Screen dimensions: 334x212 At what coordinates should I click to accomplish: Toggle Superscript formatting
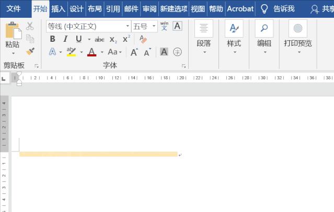tap(126, 39)
